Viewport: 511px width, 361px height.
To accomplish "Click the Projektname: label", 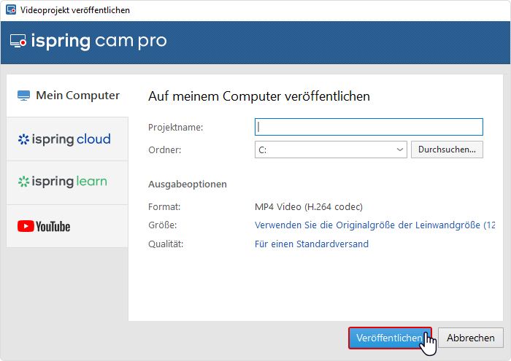I will click(176, 128).
